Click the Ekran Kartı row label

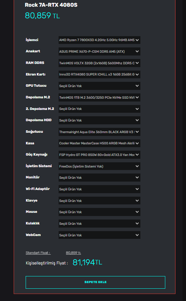(x=35, y=74)
